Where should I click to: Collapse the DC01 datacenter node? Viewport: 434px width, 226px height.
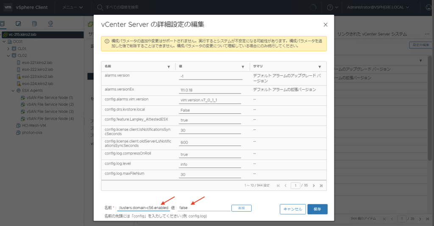4,42
